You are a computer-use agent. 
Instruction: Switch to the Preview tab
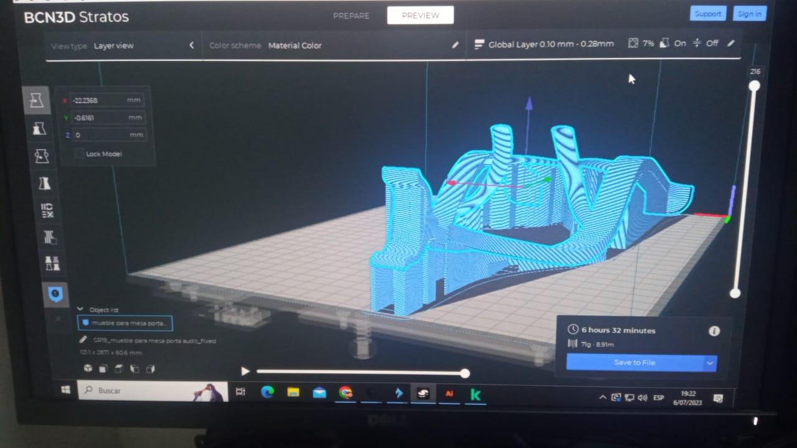point(420,16)
